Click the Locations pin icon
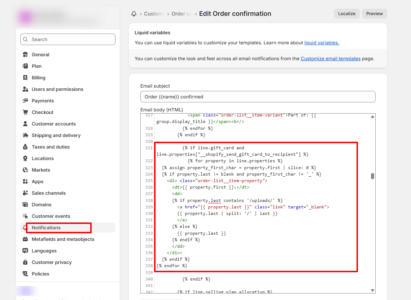Screen dimensions: 411x300 point(25,159)
